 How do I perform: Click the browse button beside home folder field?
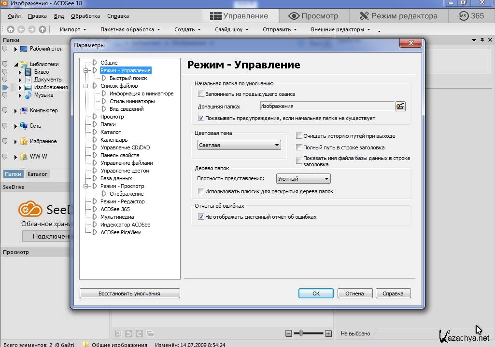pos(400,107)
